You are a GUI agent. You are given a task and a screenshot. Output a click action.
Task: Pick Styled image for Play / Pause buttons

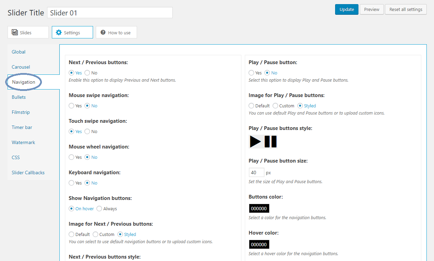(300, 106)
